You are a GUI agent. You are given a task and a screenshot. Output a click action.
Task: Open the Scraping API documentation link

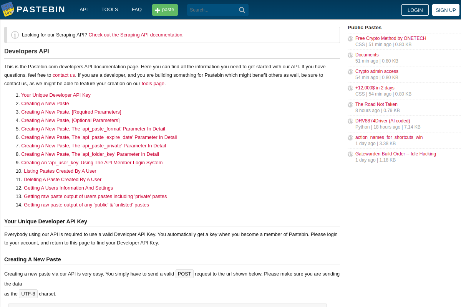pyautogui.click(x=135, y=35)
